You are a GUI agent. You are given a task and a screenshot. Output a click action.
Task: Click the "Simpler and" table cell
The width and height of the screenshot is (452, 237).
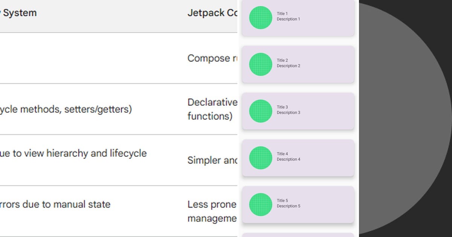point(212,160)
